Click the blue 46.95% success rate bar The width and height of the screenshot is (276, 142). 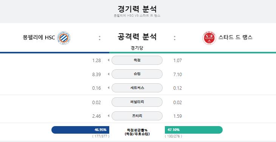tap(80, 130)
